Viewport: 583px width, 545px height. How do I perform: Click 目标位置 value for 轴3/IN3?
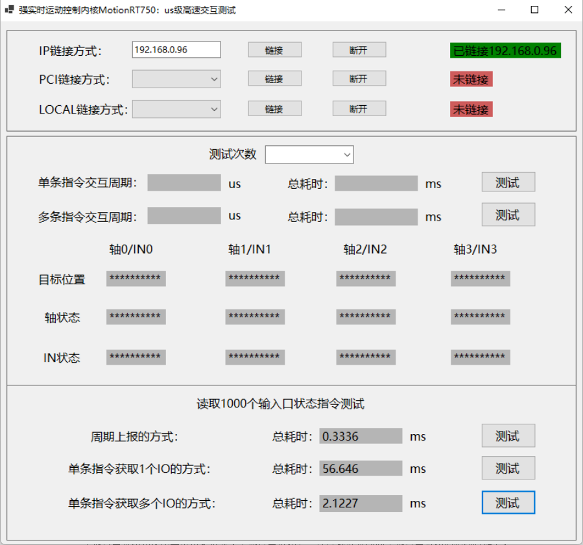tap(481, 278)
